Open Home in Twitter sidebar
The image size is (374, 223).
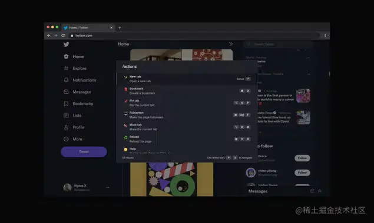pyautogui.click(x=74, y=56)
